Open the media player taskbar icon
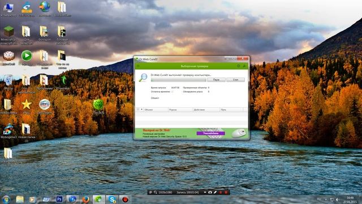The image size is (362, 204). coord(32,199)
